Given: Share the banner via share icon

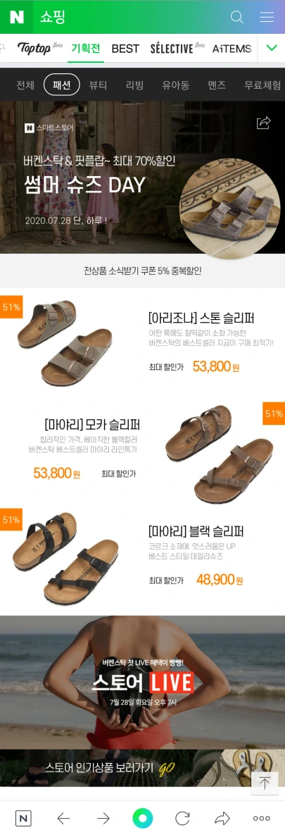Looking at the screenshot, I should (264, 123).
